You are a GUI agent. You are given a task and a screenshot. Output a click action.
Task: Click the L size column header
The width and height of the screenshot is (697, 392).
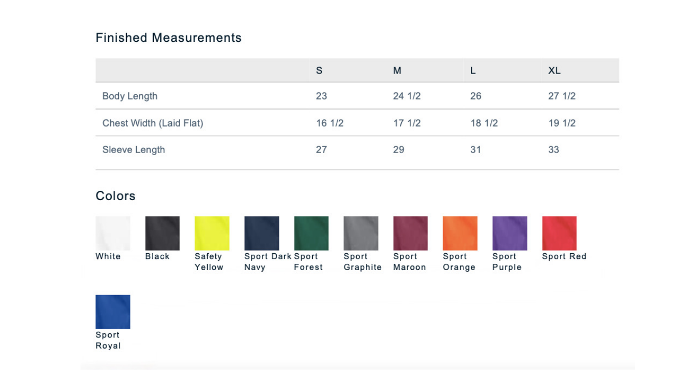coord(473,70)
